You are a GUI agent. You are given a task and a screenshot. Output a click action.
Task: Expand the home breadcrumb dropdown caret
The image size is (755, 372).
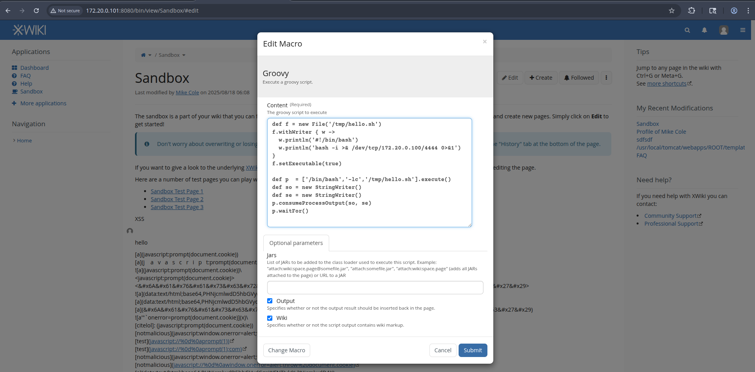[x=150, y=55]
